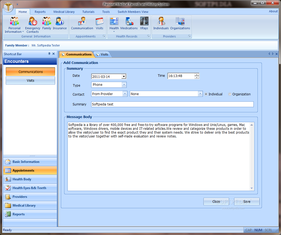Expand Personal Information dropdown arrow

pyautogui.click(x=23, y=32)
